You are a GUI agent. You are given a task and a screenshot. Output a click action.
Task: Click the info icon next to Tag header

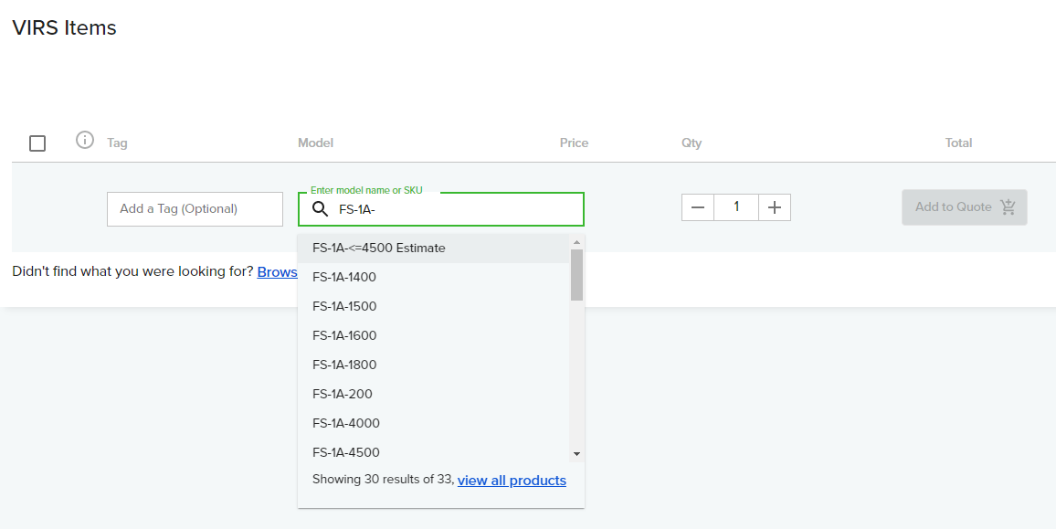click(x=85, y=141)
